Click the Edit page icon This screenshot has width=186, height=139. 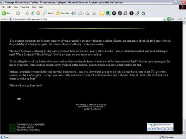[x=94, y=13]
